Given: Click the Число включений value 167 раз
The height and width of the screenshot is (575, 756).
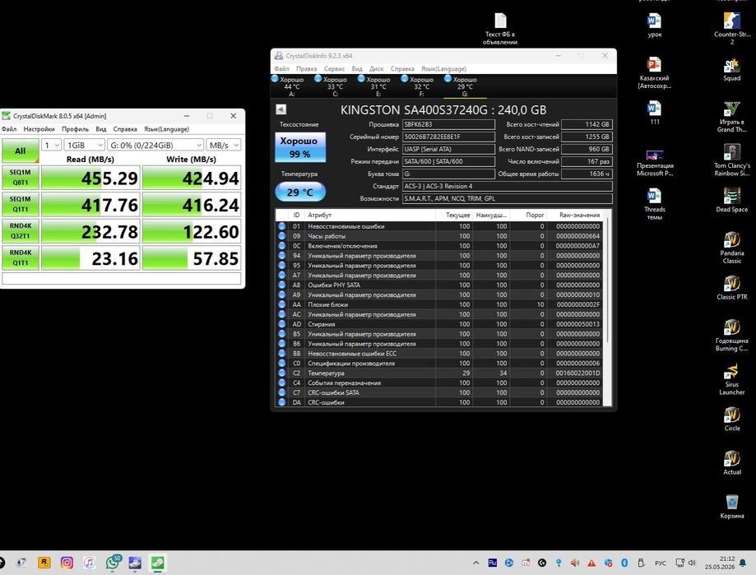Looking at the screenshot, I should (587, 161).
